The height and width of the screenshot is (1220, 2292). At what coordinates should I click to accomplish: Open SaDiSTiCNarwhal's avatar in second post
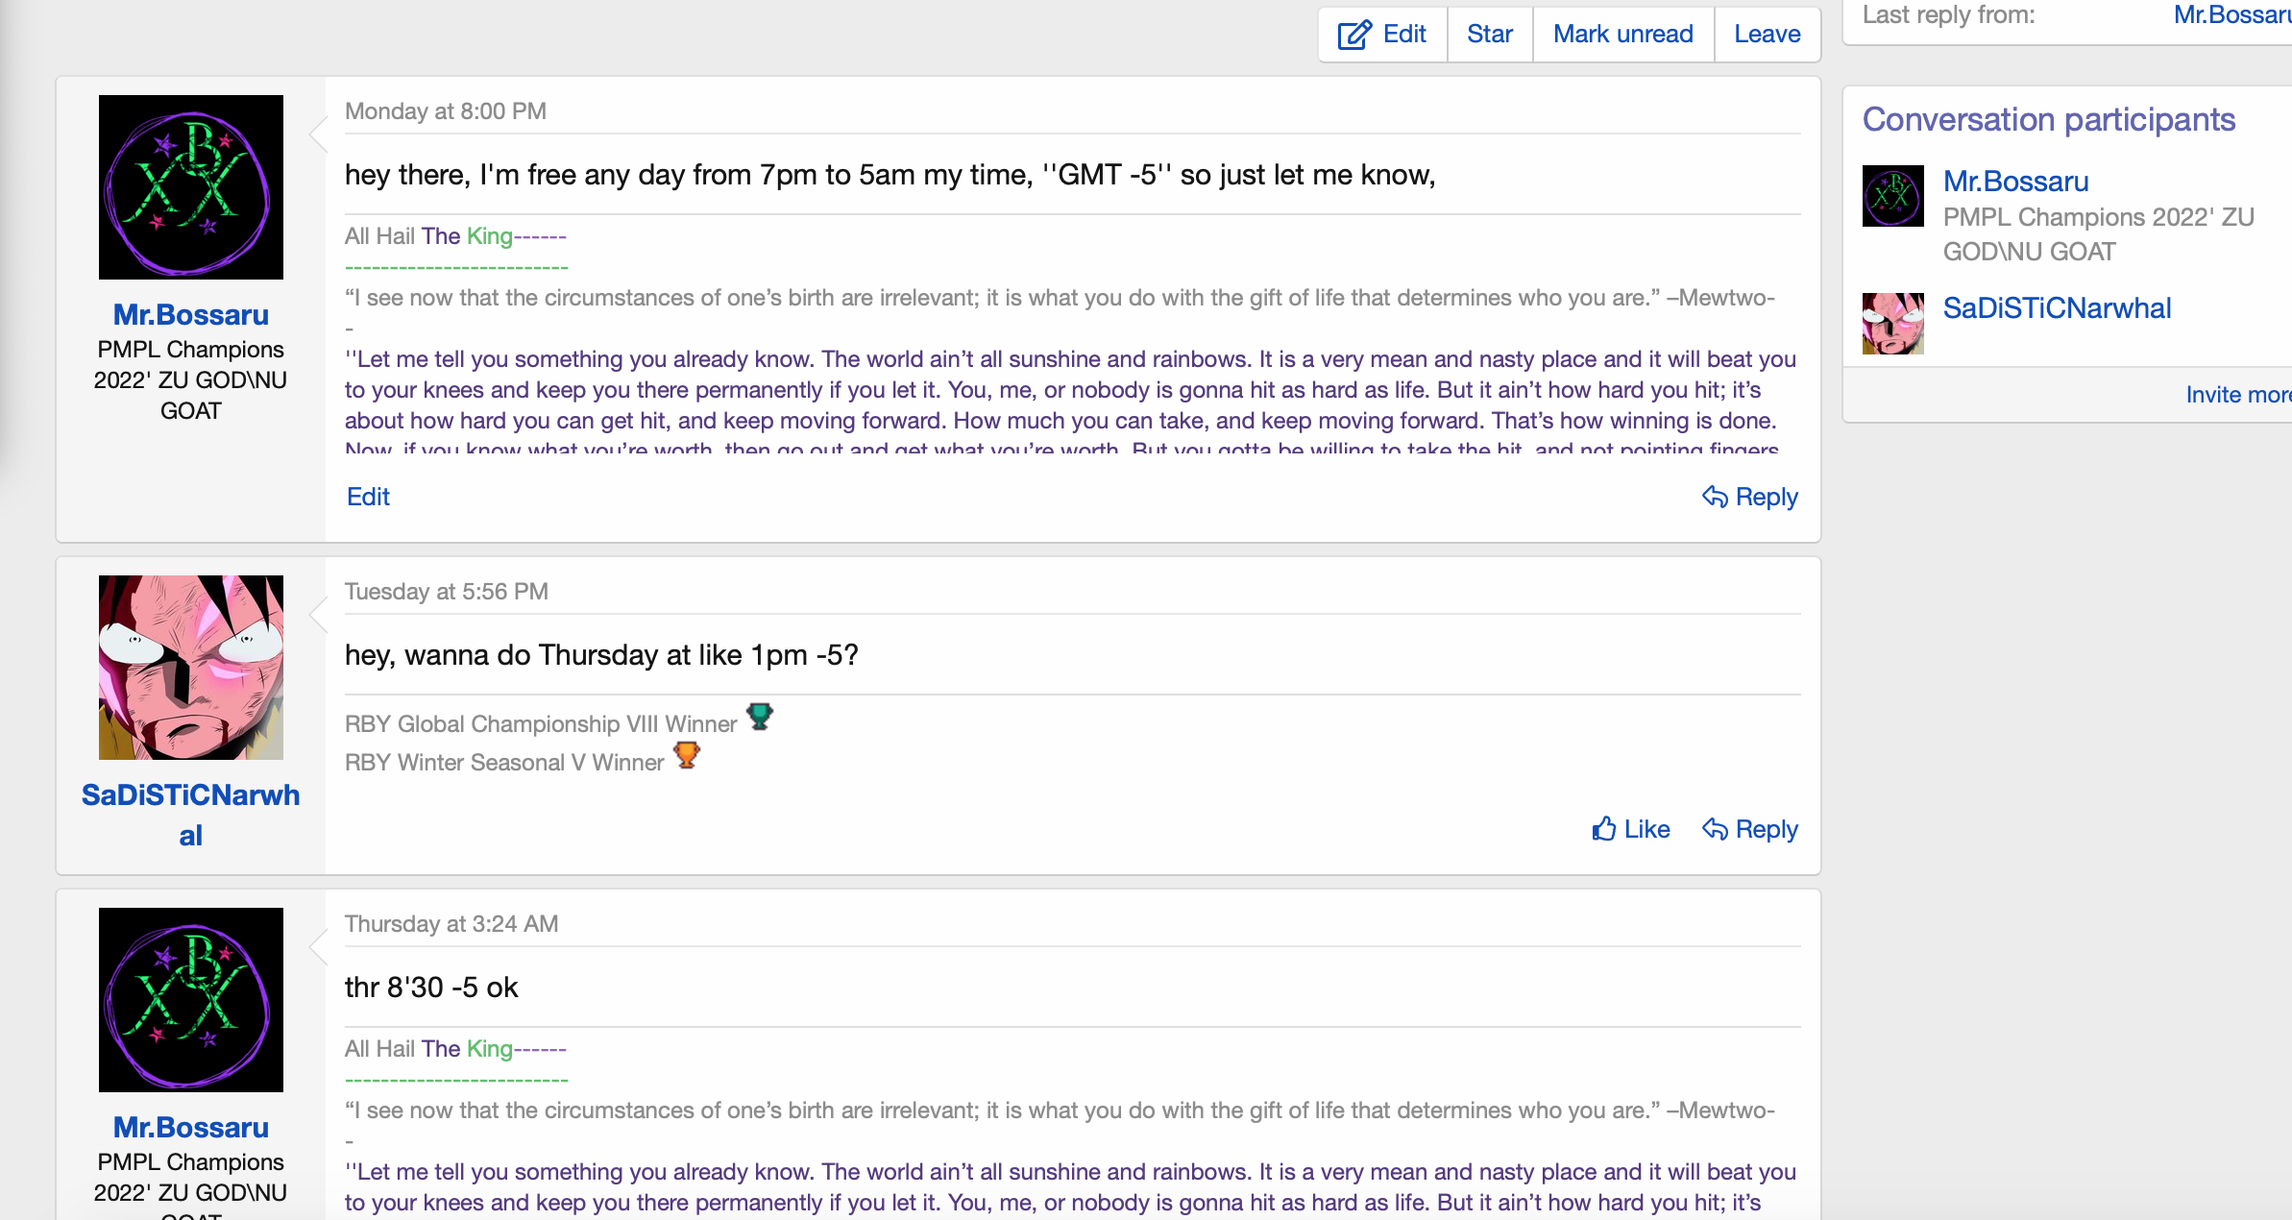(191, 668)
